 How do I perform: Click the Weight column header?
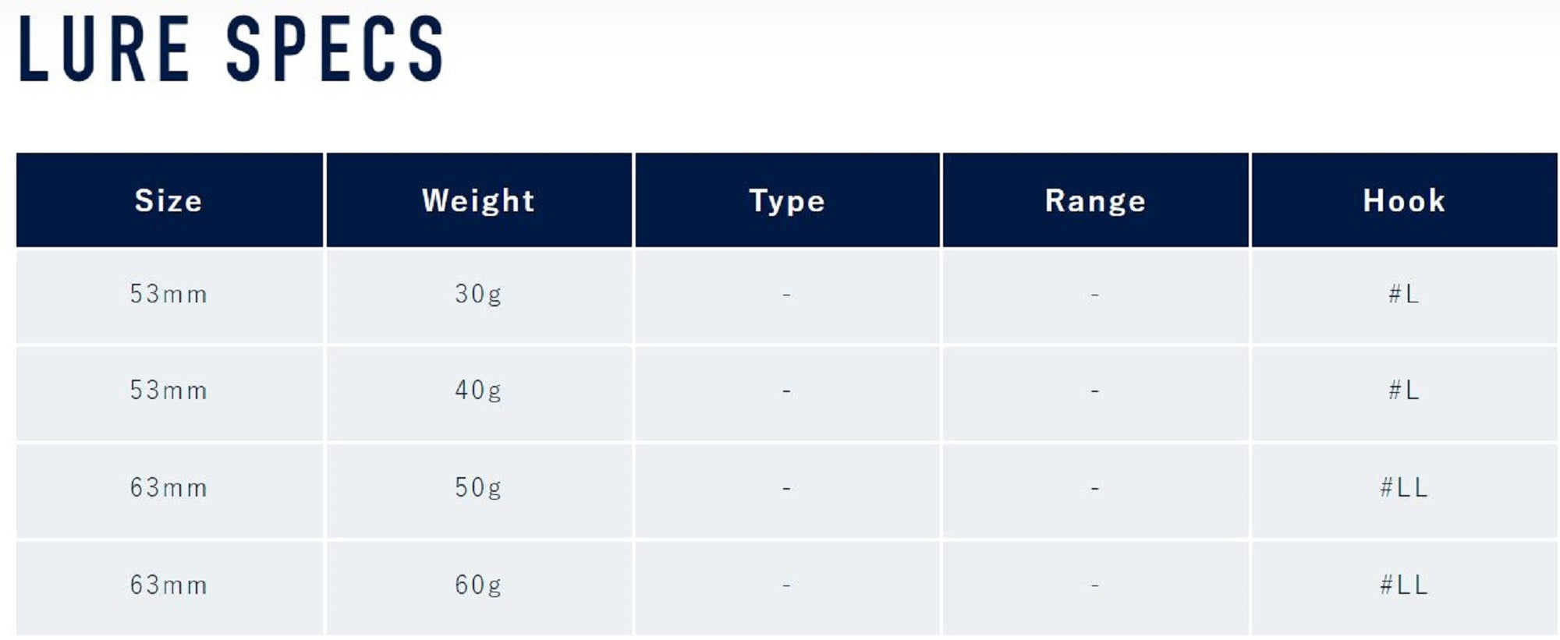478,201
